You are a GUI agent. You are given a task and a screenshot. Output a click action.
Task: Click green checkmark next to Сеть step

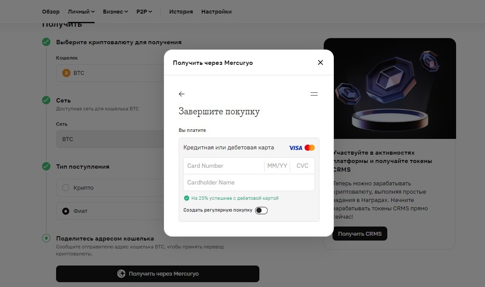[46, 100]
